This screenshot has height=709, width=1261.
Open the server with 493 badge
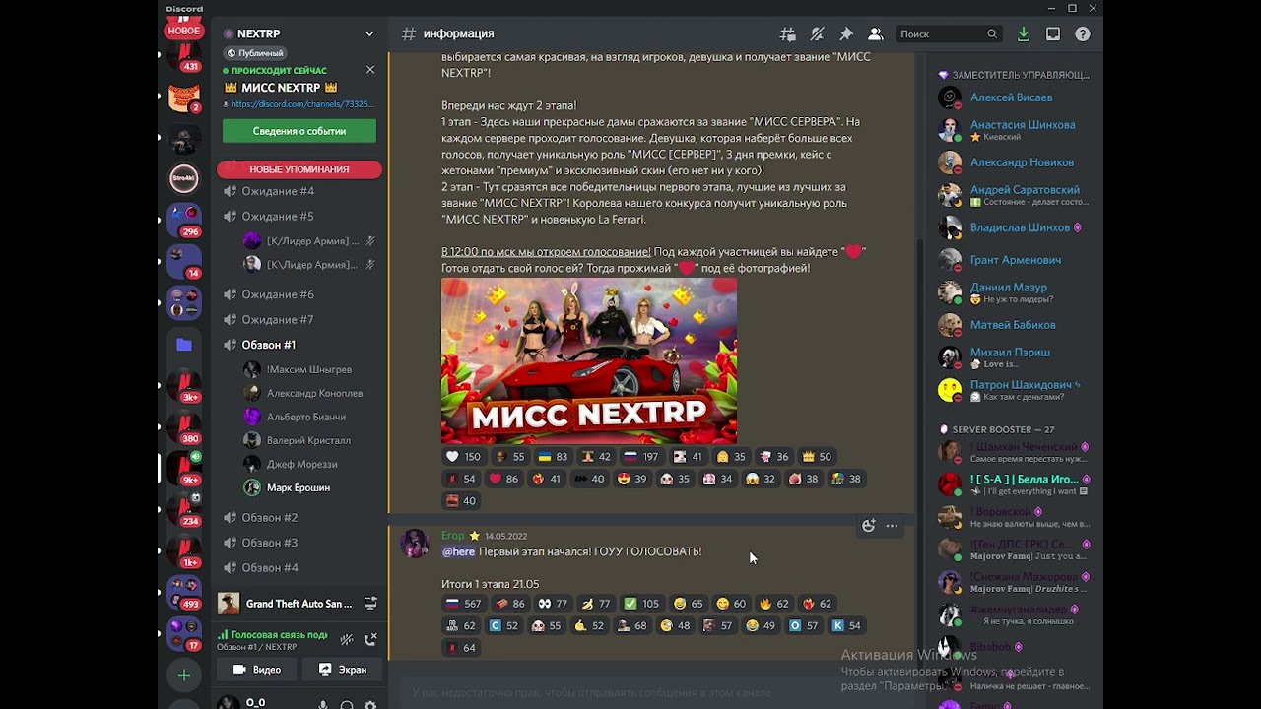[183, 591]
